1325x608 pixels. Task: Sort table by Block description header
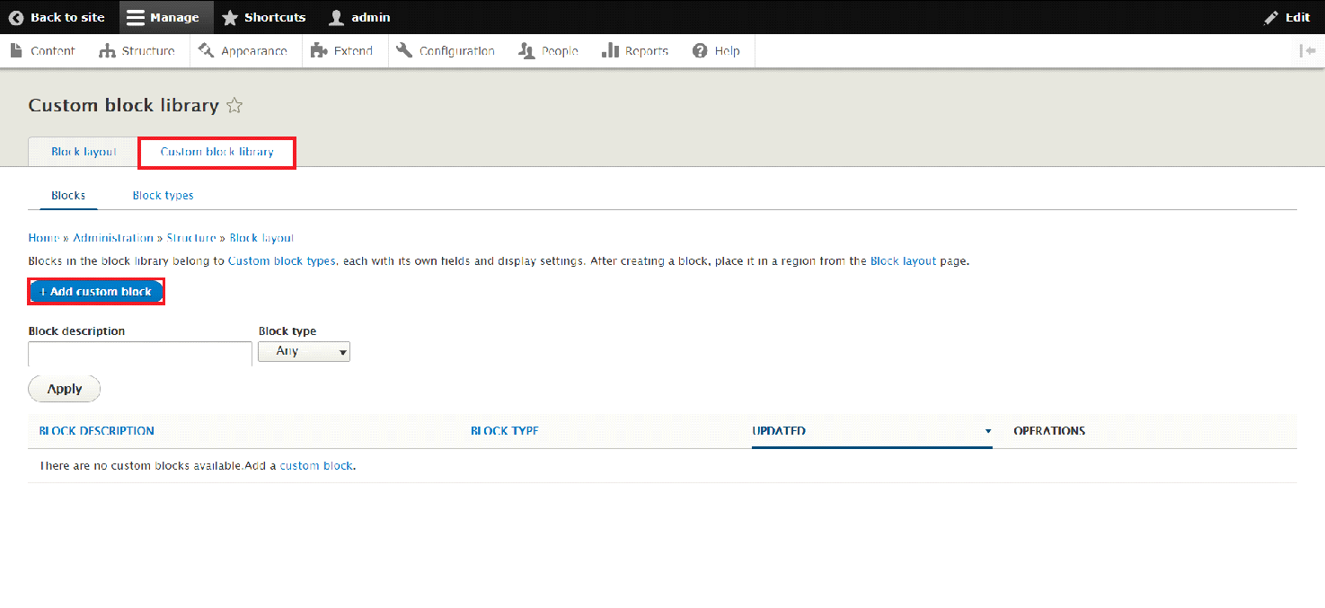[97, 431]
